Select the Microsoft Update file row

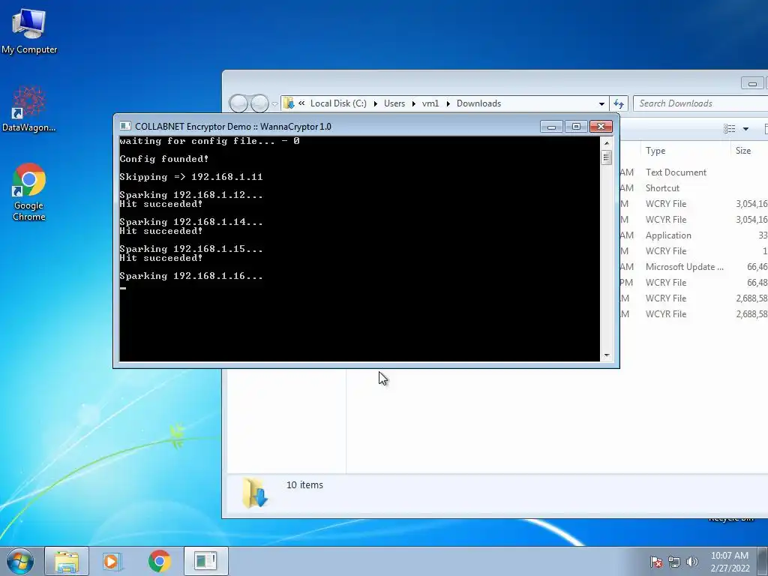pos(694,267)
